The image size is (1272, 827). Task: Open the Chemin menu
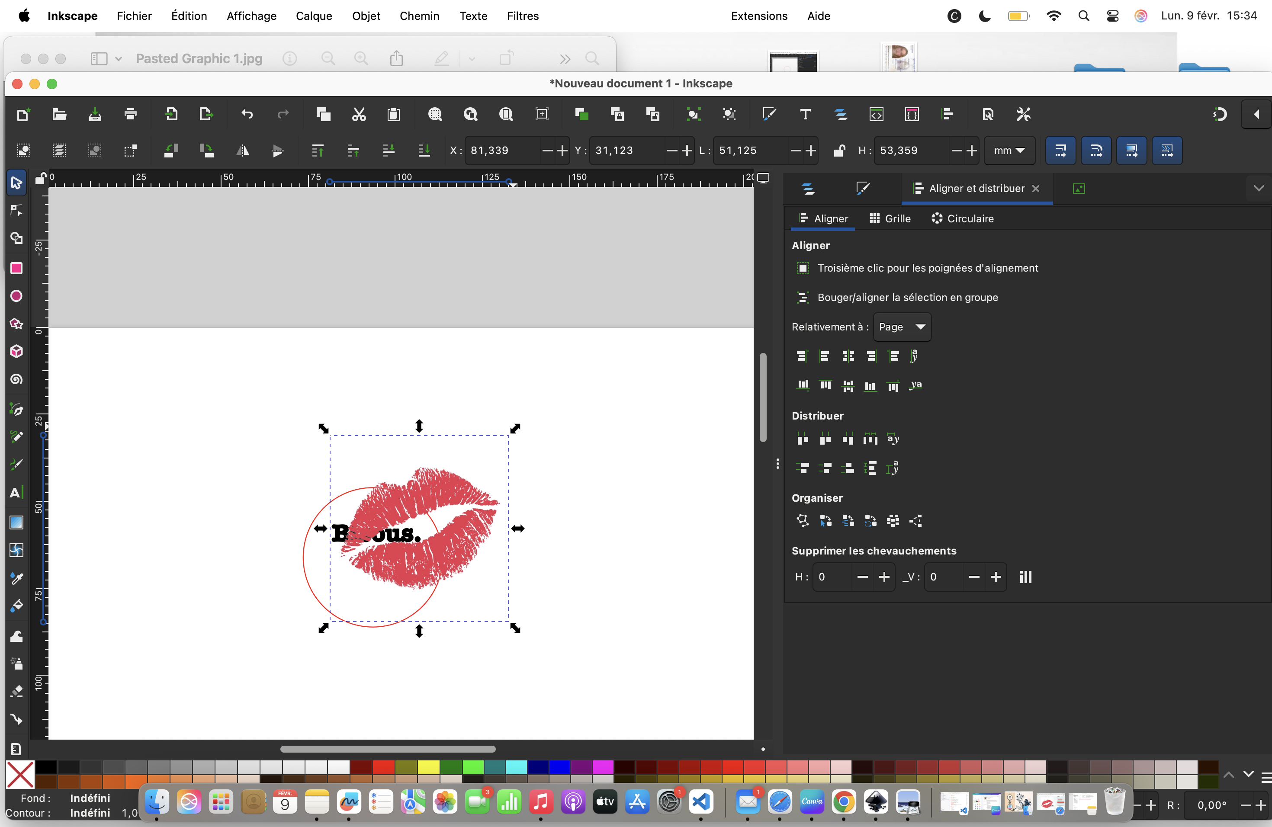click(x=419, y=16)
